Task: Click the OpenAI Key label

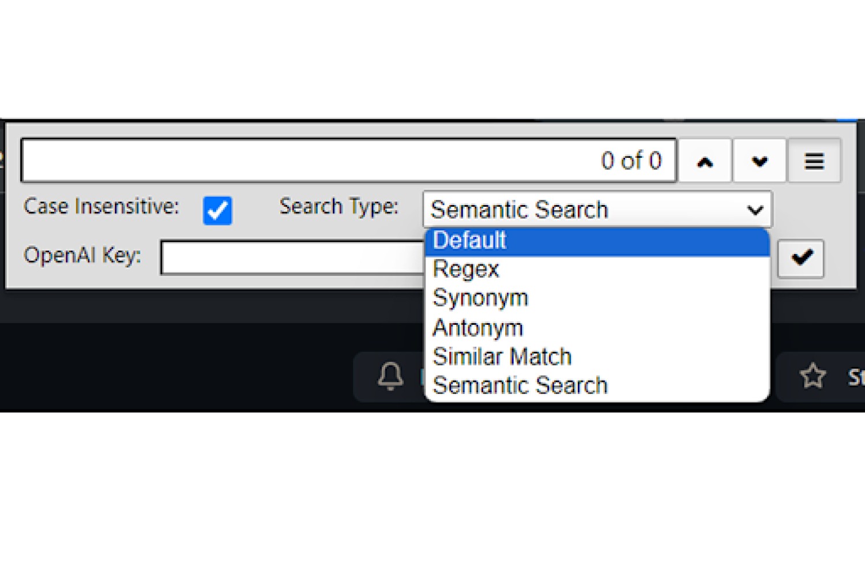Action: [x=82, y=255]
